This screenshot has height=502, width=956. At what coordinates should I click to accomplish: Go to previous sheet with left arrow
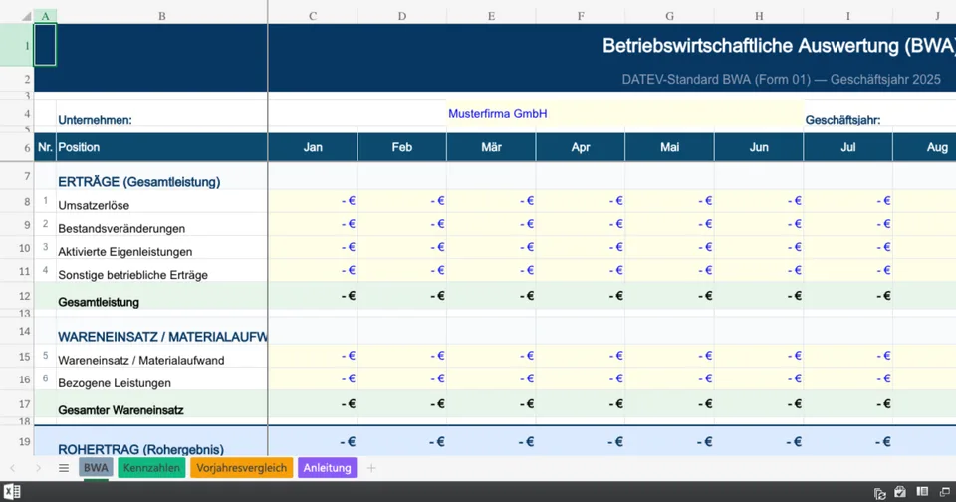pyautogui.click(x=13, y=468)
